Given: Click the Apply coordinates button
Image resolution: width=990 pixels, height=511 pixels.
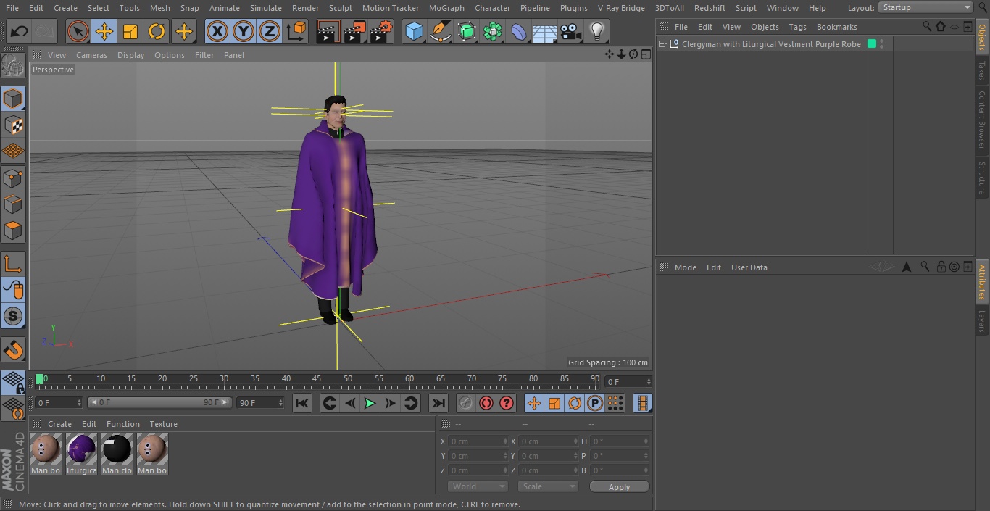Looking at the screenshot, I should (x=619, y=487).
